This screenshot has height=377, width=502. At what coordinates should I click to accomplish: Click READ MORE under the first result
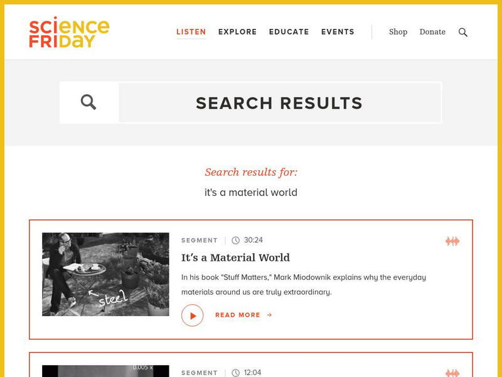point(238,315)
